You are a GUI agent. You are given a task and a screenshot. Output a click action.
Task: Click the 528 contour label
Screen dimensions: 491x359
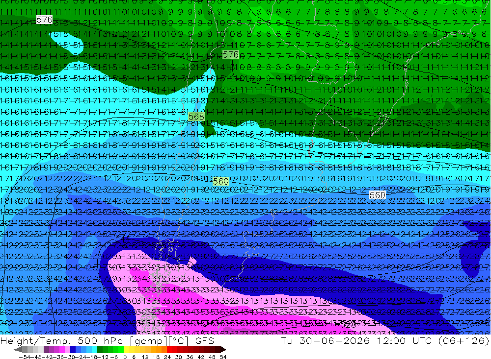click(x=348, y=325)
